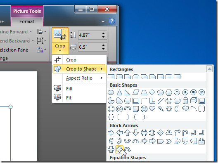The image size is (218, 163).
Task: Pick the Cross shape in Basic Shapes
Action: pos(168,101)
